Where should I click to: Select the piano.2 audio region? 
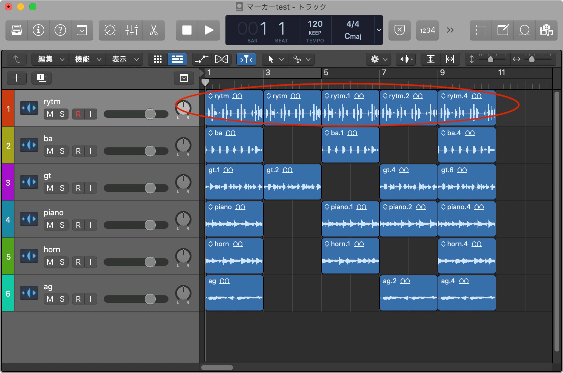coord(408,219)
